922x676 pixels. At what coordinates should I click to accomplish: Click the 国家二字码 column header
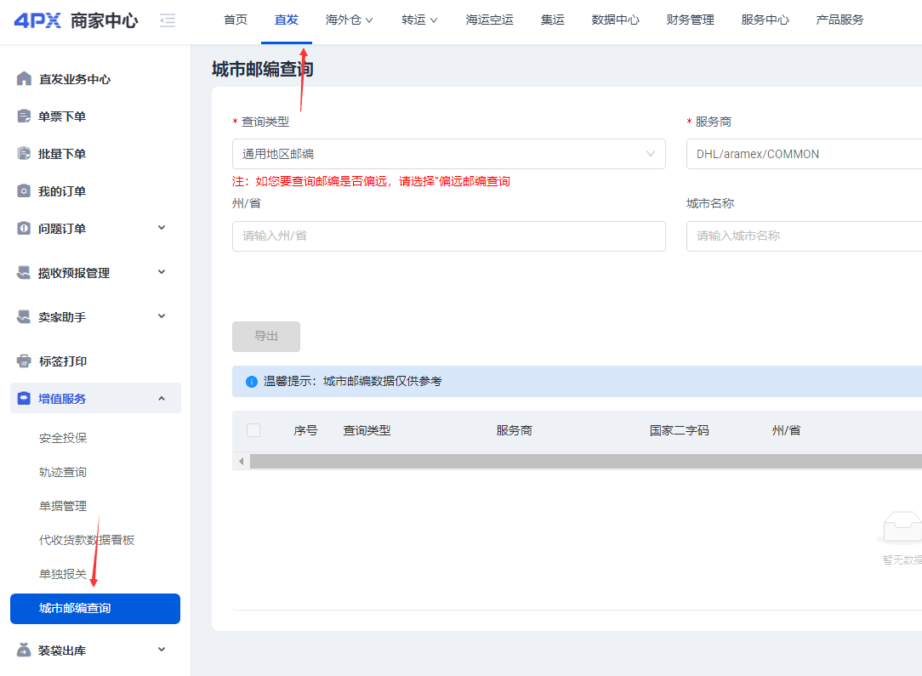click(679, 430)
